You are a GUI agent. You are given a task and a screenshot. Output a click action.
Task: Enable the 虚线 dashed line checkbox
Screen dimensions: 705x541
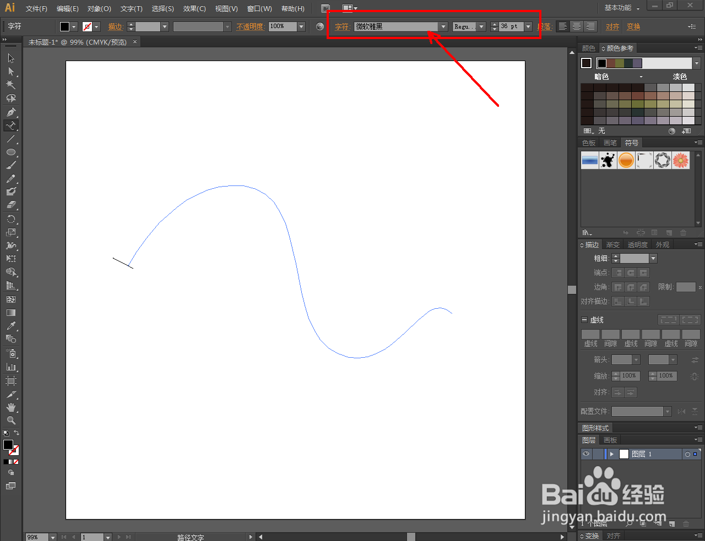(x=584, y=320)
